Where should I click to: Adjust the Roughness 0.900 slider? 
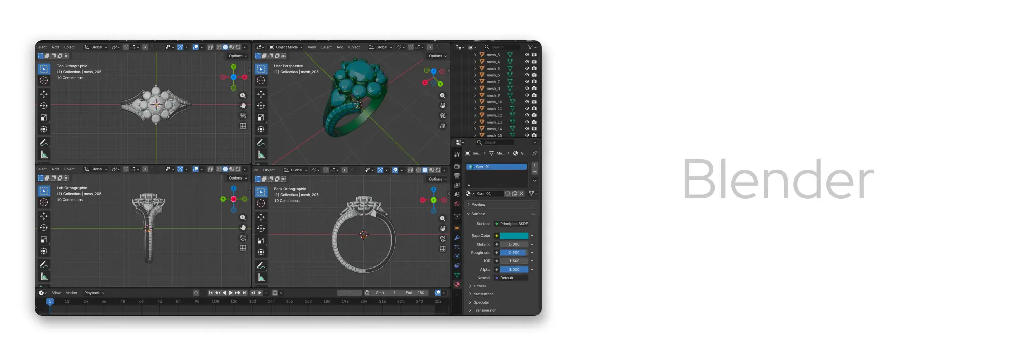(514, 253)
